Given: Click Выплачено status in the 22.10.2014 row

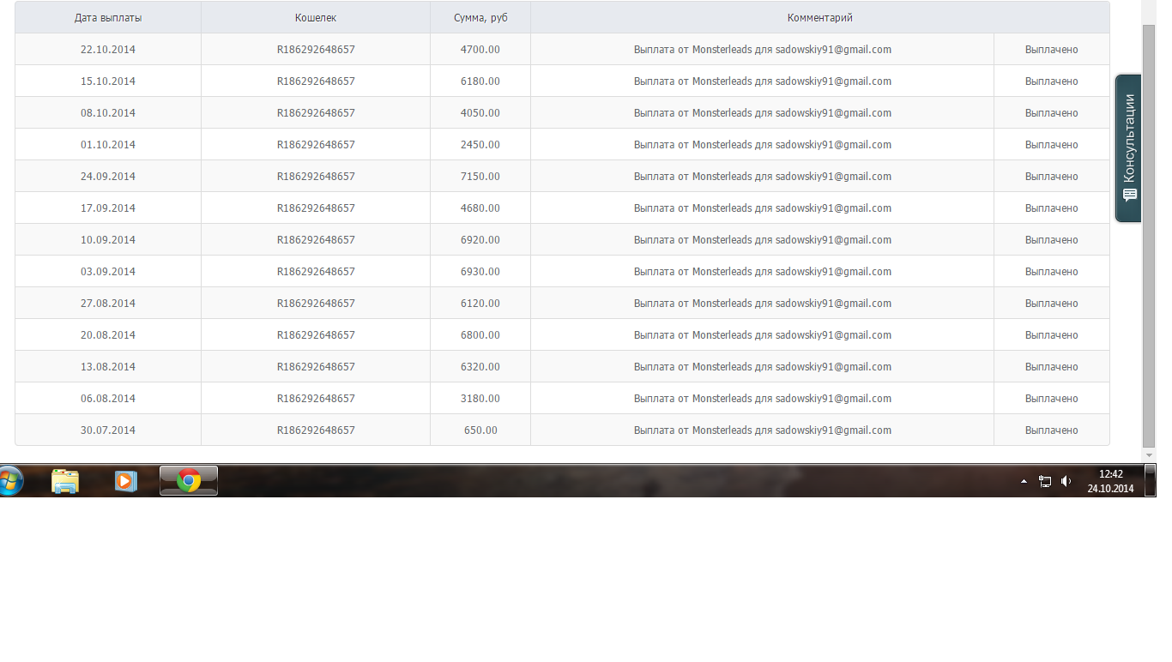Looking at the screenshot, I should click(1052, 50).
